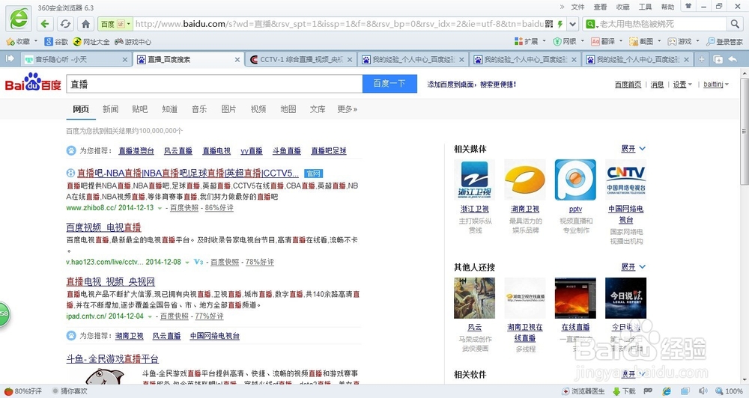Toggle the sidebar panel icon left of tabs
749x398 pixels.
coord(10,58)
